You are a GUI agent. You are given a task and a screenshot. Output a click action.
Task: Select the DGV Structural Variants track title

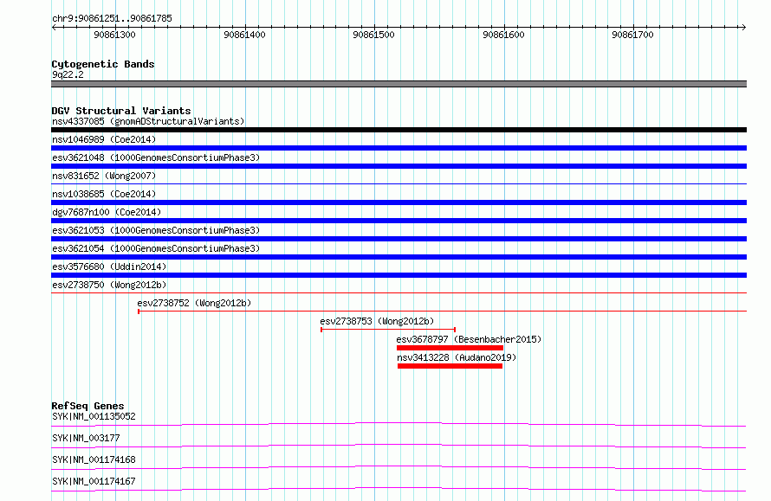121,111
